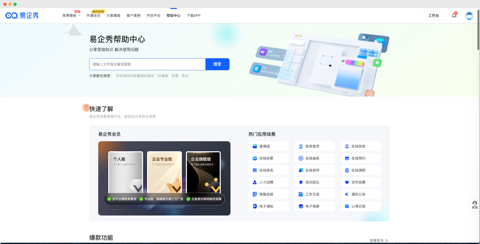
Task: Click the 在线调研 clipboard icon
Action: click(x=347, y=170)
